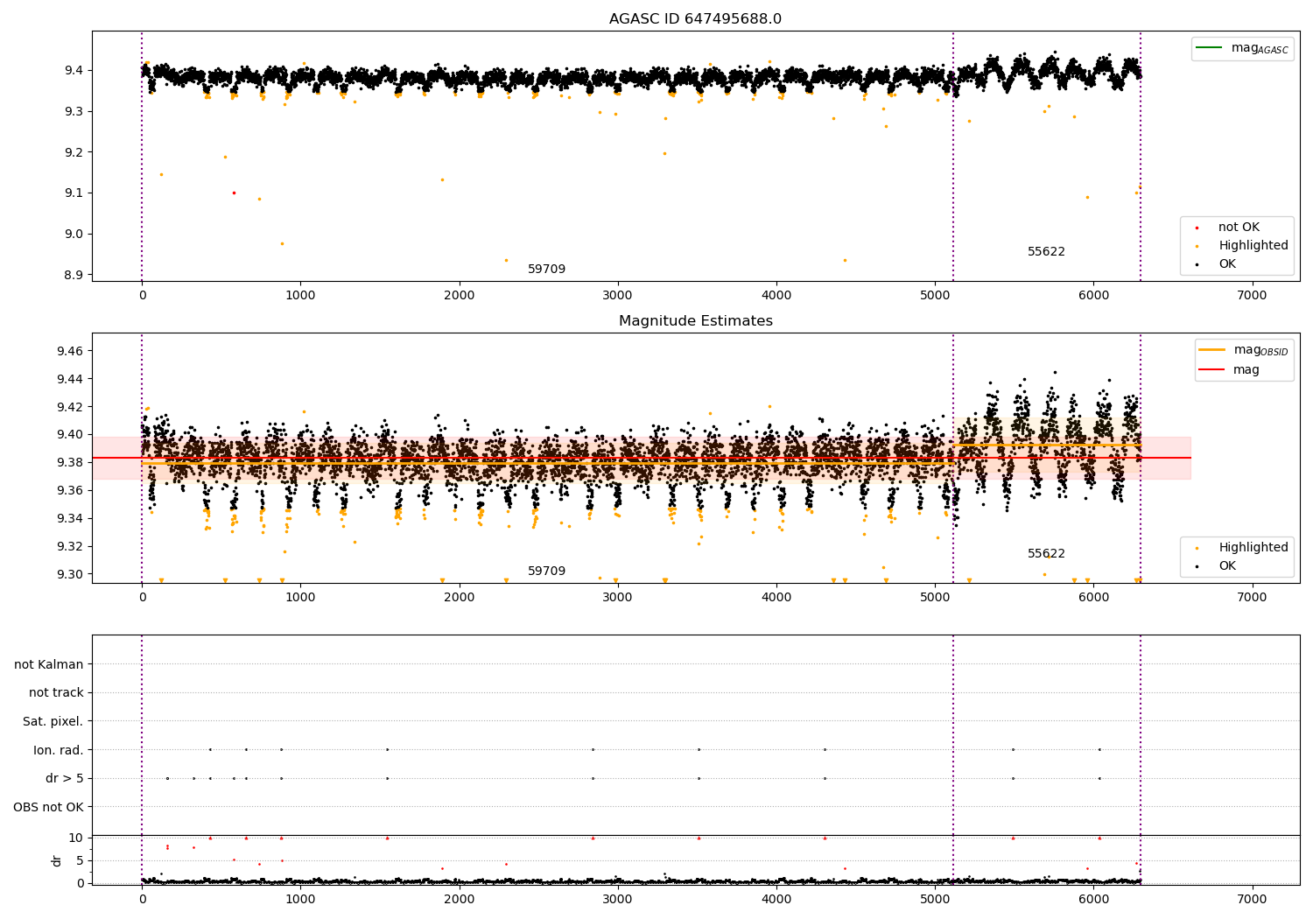Image resolution: width=1313 pixels, height=919 pixels.
Task: Click the "not Kalman" row label
Action: (49, 665)
